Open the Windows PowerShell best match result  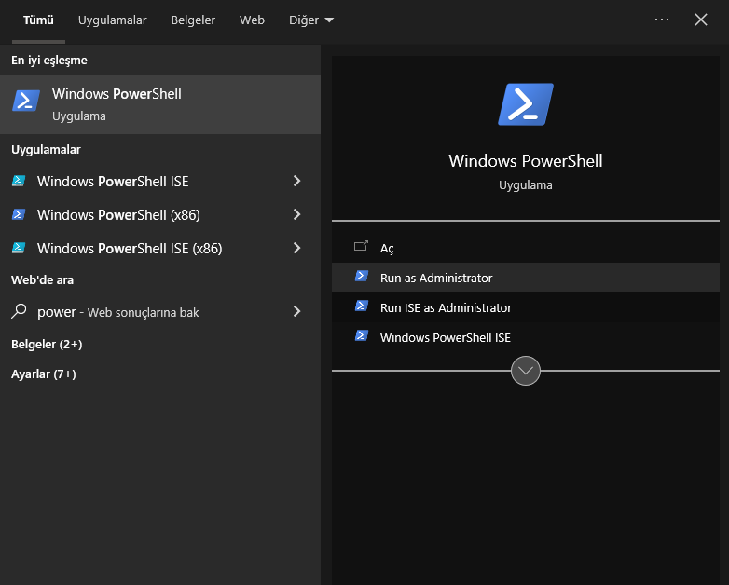160,104
